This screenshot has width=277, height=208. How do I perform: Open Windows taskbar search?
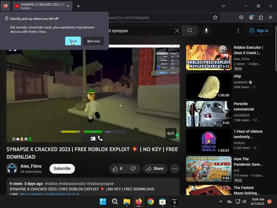[x=115, y=201]
